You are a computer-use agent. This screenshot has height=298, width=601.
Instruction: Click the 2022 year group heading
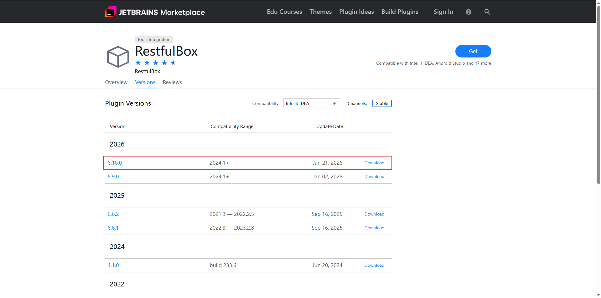pyautogui.click(x=117, y=284)
